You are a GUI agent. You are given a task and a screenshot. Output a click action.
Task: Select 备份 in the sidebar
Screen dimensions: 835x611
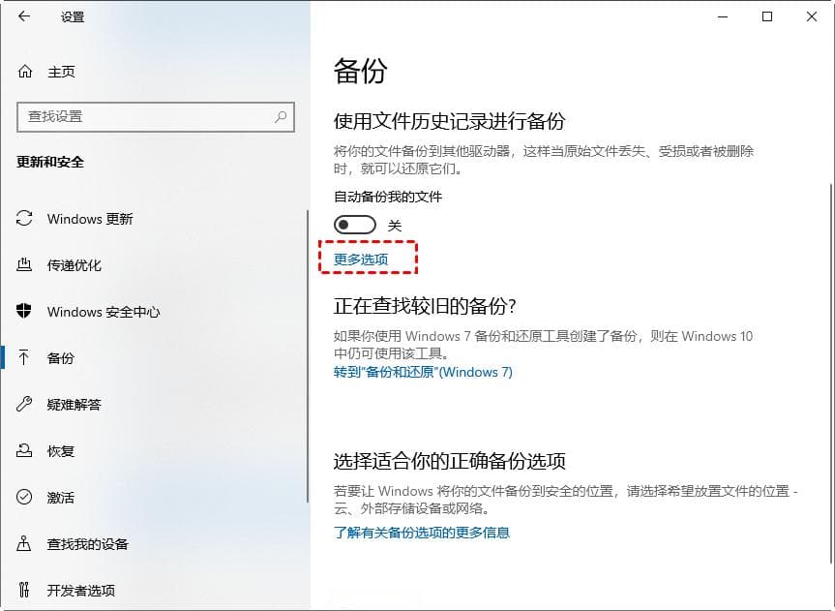click(x=61, y=357)
